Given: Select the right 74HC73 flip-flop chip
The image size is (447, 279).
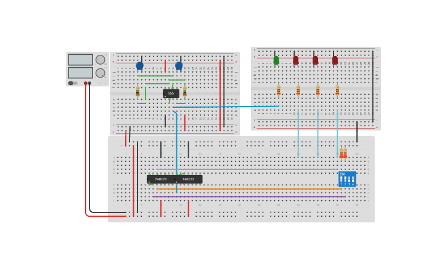Looking at the screenshot, I should click(188, 179).
